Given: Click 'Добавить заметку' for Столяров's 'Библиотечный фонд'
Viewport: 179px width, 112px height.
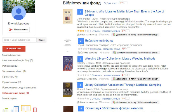Looking at the screenshot, I should [x=88, y=53].
